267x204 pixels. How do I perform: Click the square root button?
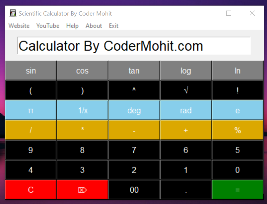click(x=186, y=90)
